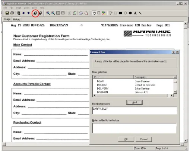Open the Zoom menu
The width and height of the screenshot is (190, 151).
[x=26, y=8]
